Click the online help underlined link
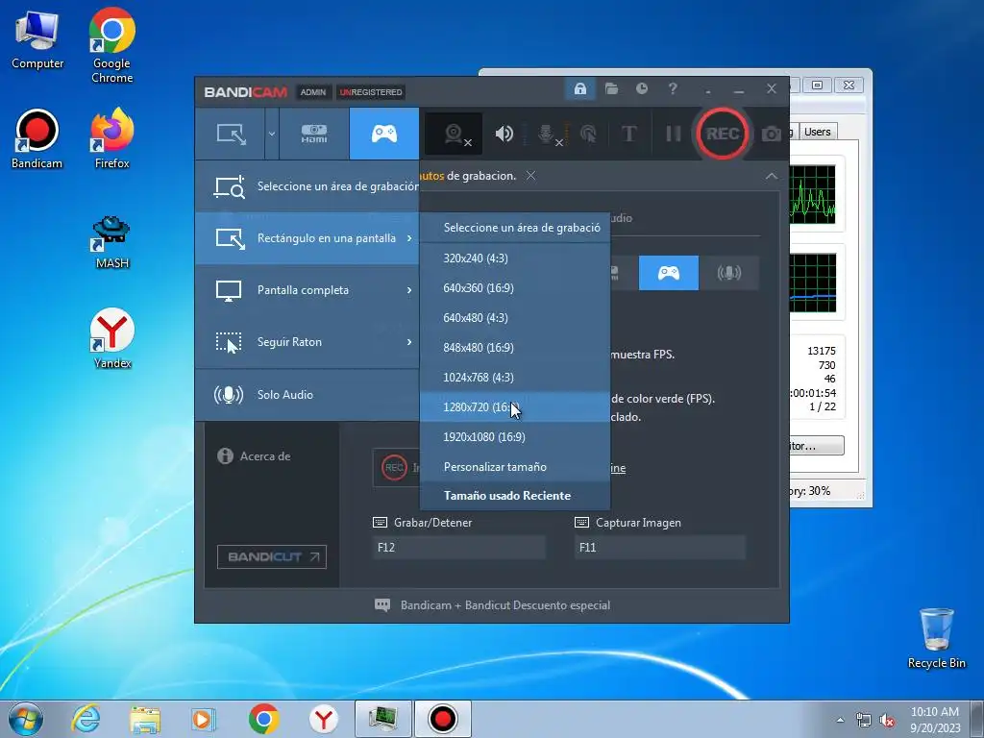Image resolution: width=984 pixels, height=738 pixels. pyautogui.click(x=618, y=468)
